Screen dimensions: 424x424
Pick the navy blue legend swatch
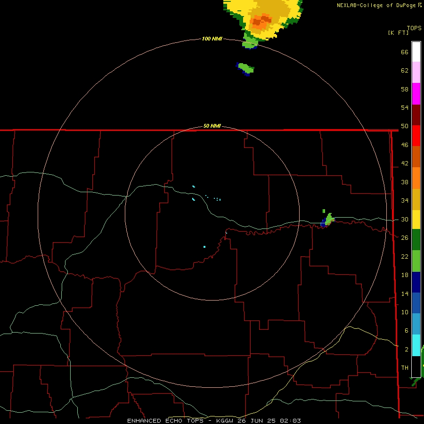coord(416,282)
